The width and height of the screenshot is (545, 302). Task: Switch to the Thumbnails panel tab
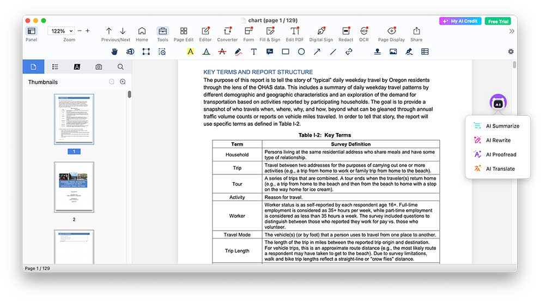(33, 67)
